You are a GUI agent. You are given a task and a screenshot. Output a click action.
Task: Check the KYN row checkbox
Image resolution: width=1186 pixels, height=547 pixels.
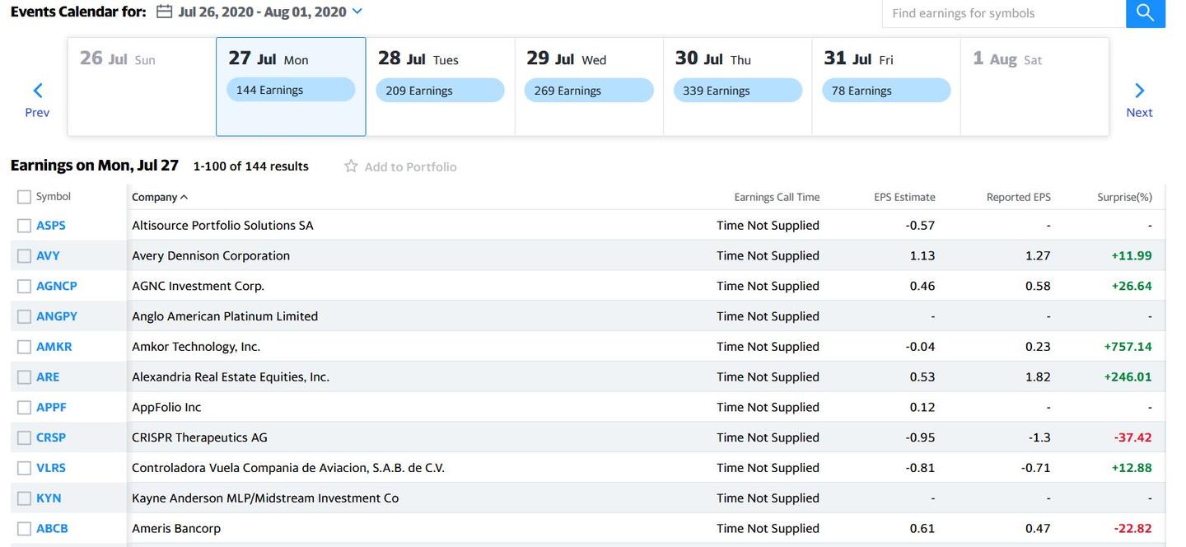(24, 498)
